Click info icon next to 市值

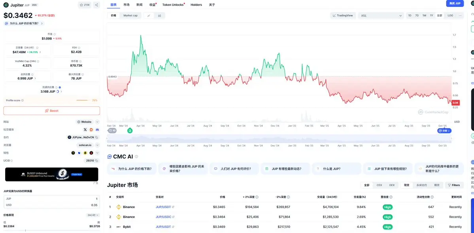tap(55, 34)
